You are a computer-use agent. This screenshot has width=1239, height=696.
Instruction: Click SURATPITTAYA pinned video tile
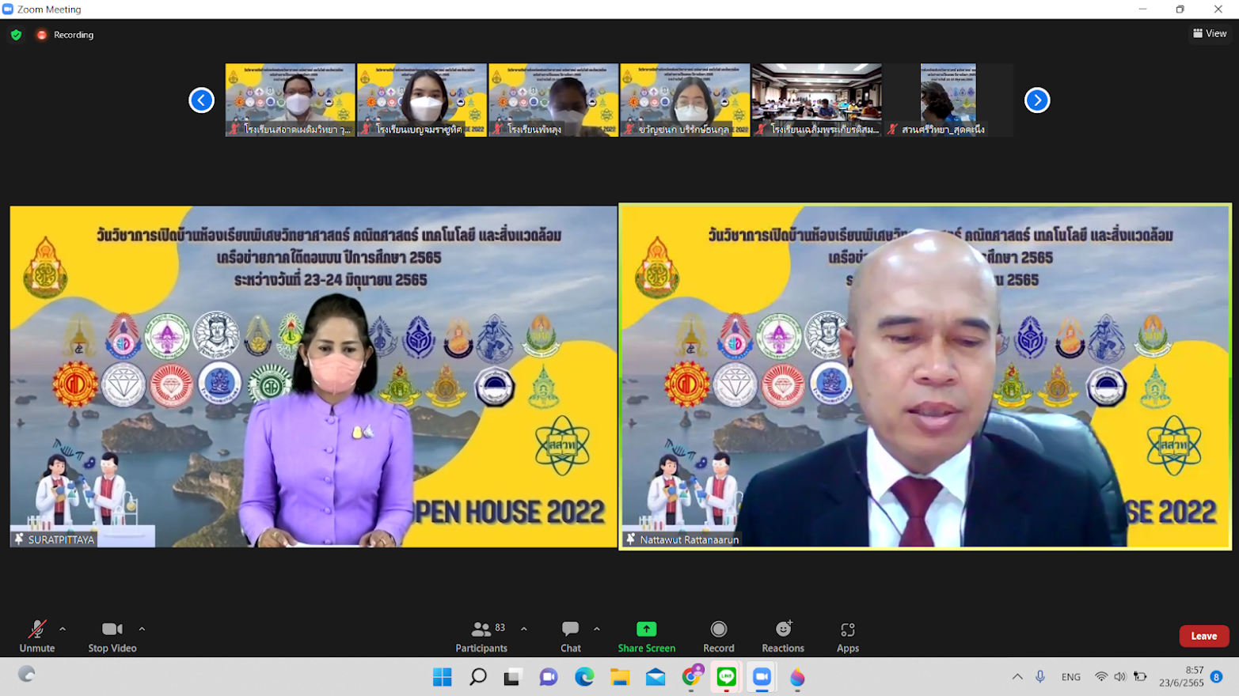point(314,376)
